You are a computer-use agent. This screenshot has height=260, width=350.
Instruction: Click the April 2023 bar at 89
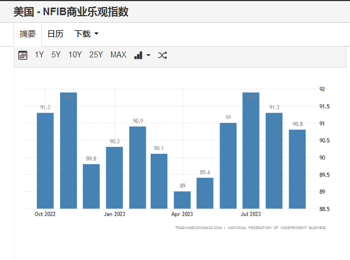[182, 199]
